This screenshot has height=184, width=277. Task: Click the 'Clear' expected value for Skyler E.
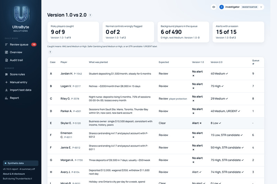click(162, 123)
